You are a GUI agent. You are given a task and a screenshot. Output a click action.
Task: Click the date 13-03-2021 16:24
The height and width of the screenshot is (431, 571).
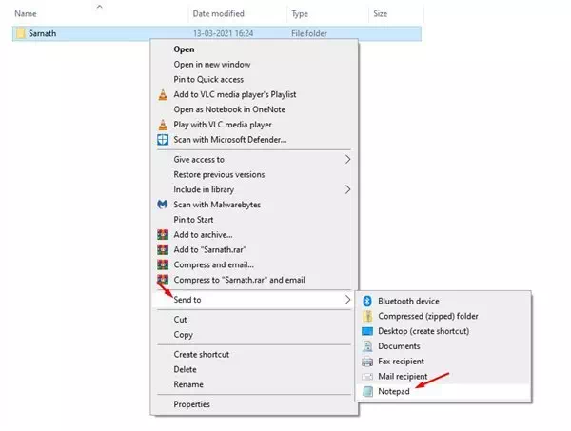tap(224, 33)
